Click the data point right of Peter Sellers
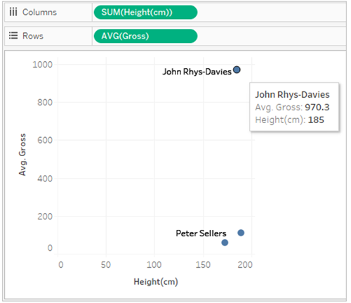This screenshot has height=303, width=351. tap(241, 233)
